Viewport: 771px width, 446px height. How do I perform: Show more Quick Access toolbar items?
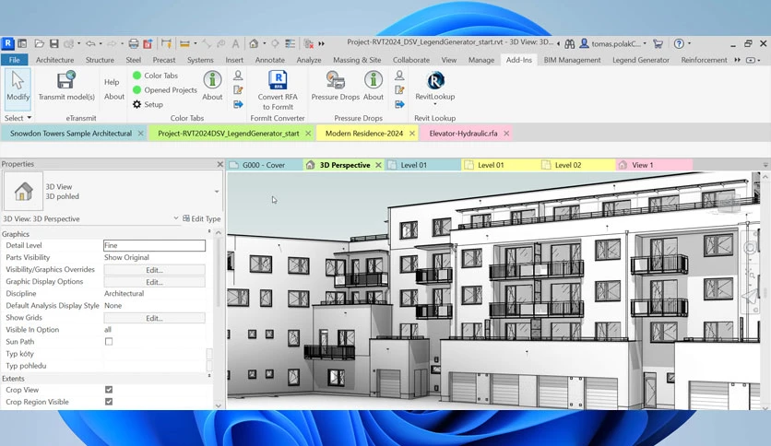tap(322, 43)
